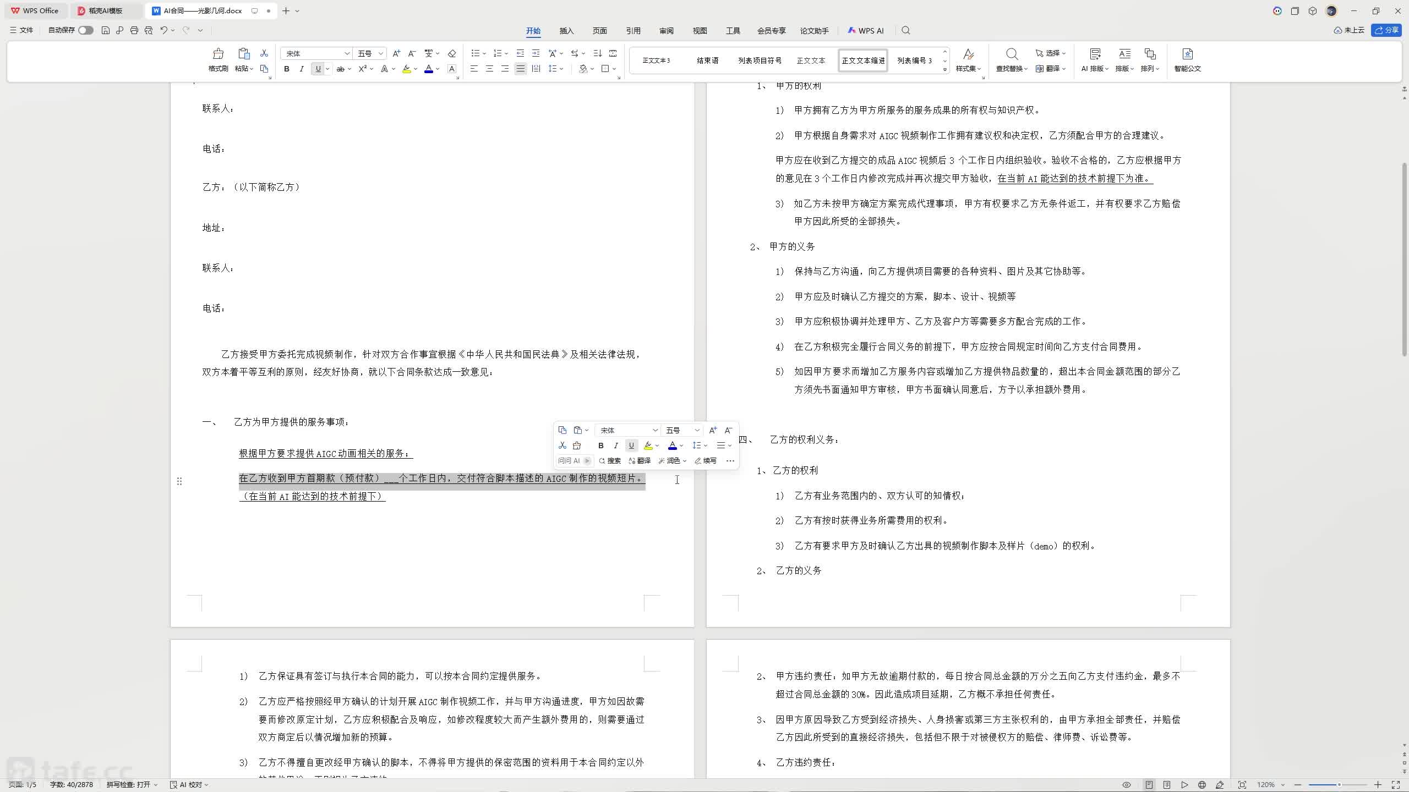
Task: Click the web layout globe icon in status bar
Action: (x=1202, y=785)
